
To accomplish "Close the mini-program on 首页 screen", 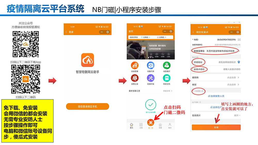I will [x=171, y=31].
